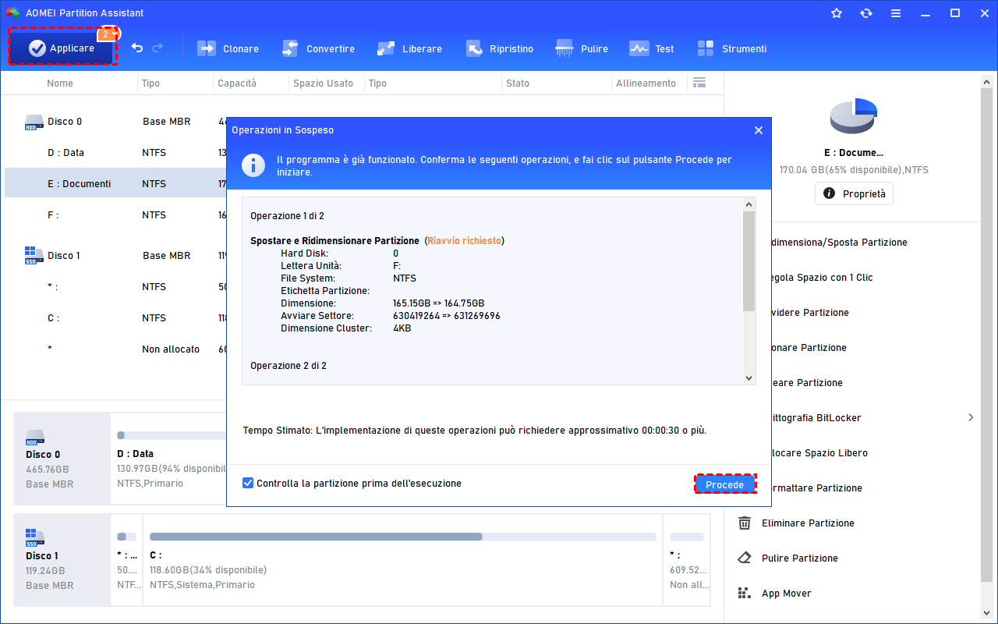Sort by the Allineamento column header
The image size is (998, 624).
(x=646, y=83)
